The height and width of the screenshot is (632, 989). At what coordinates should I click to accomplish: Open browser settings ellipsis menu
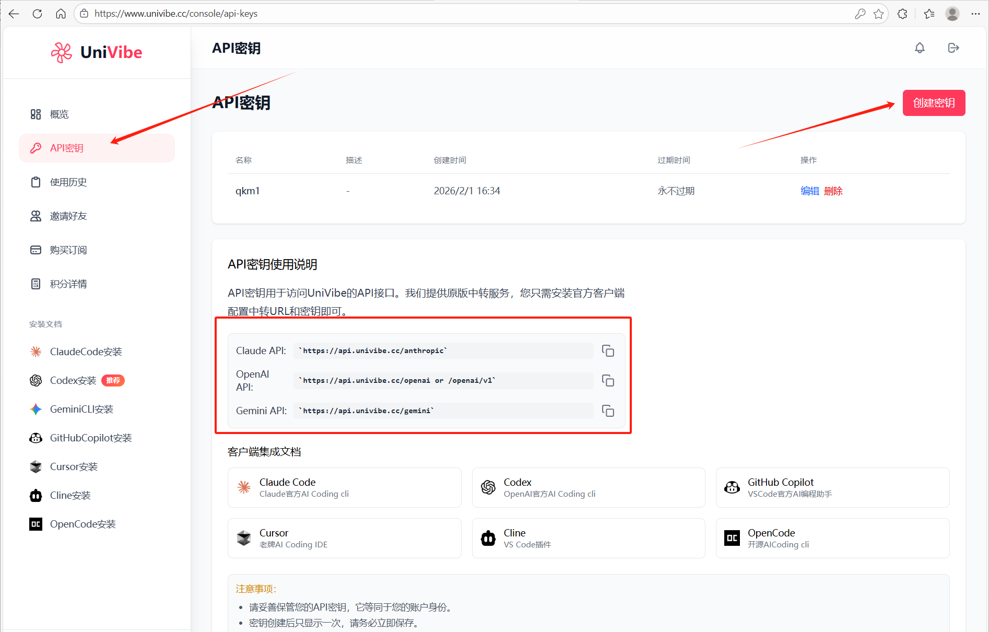[x=975, y=14]
